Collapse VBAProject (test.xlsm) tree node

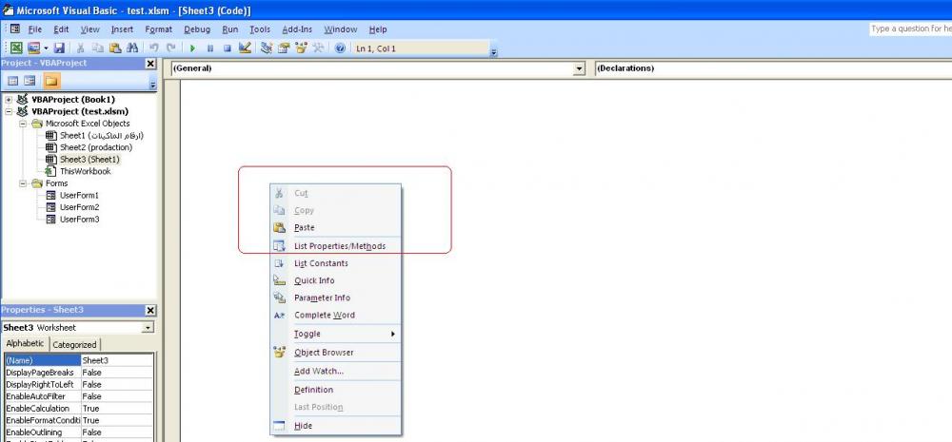click(x=10, y=111)
